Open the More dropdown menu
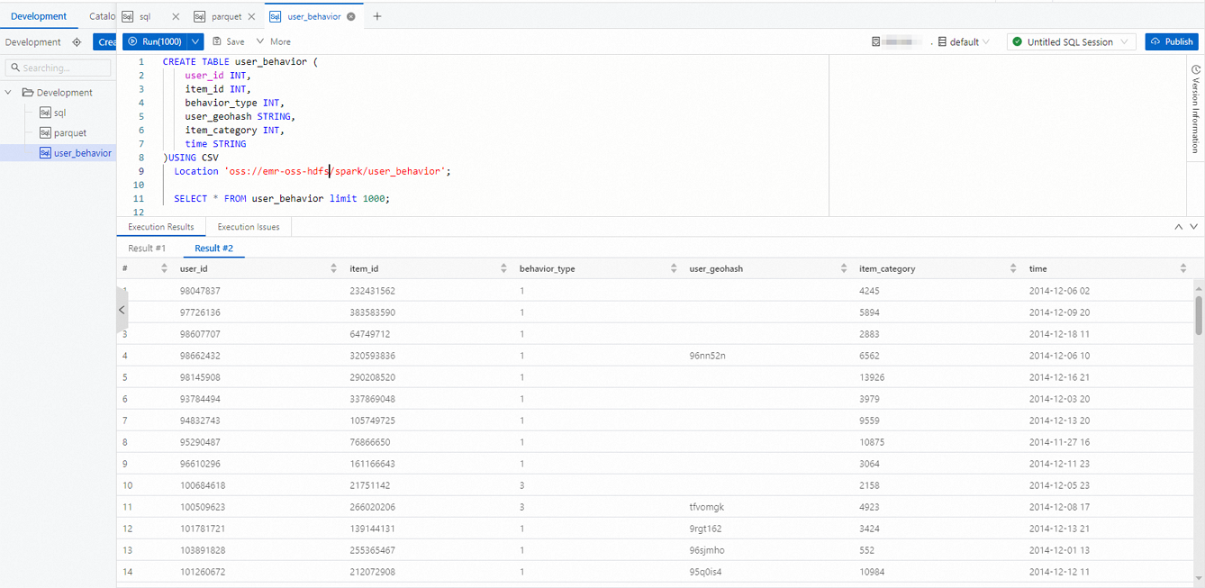The height and width of the screenshot is (588, 1205). [x=274, y=42]
